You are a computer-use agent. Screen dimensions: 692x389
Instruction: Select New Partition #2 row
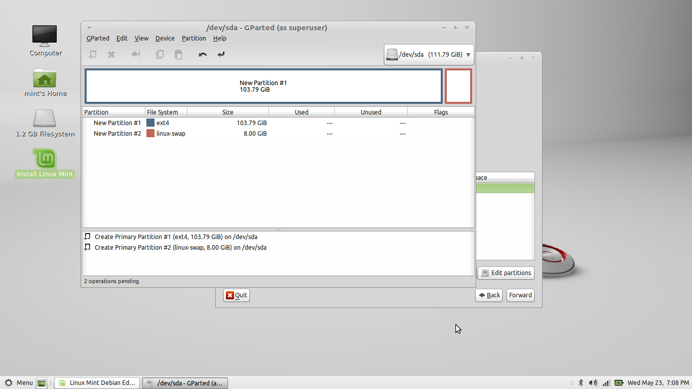coord(278,133)
